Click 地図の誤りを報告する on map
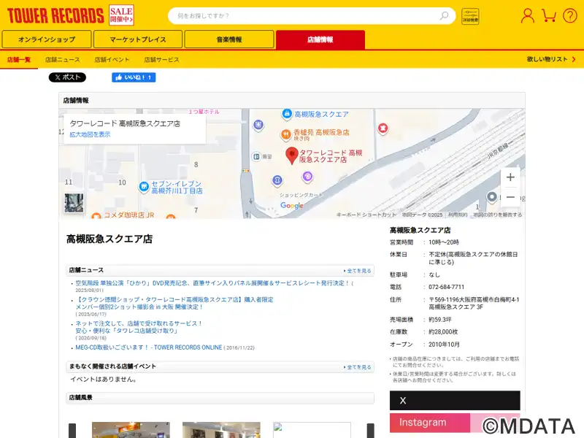Image resolution: width=584 pixels, height=438 pixels. point(498,215)
